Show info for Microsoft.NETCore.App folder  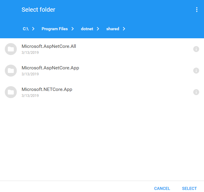[x=196, y=92]
